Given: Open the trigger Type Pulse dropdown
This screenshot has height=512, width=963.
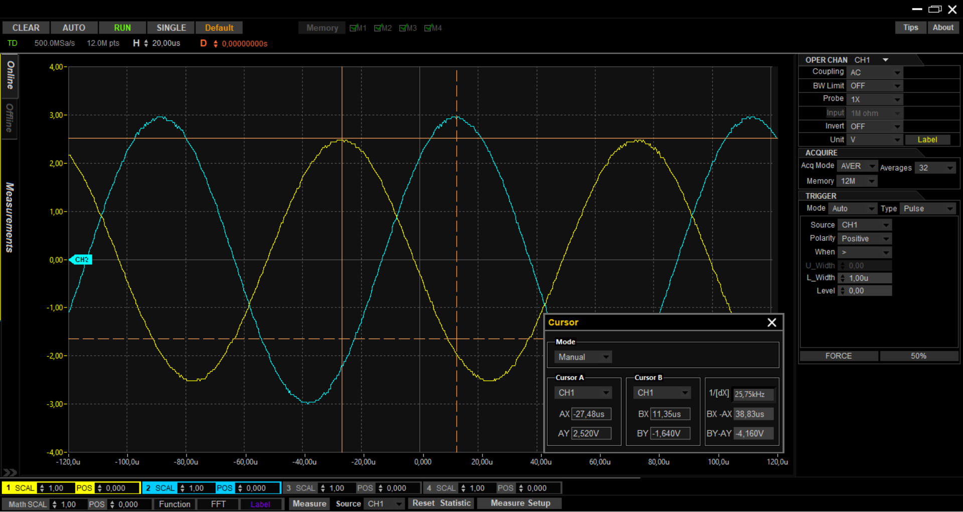Looking at the screenshot, I should pos(928,209).
